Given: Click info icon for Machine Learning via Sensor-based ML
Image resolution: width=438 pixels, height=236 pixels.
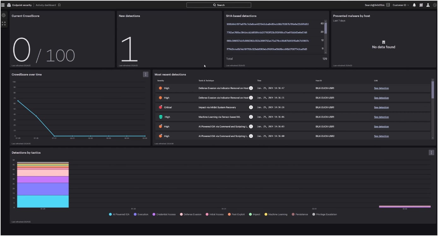Looking at the screenshot, I should [x=251, y=117].
